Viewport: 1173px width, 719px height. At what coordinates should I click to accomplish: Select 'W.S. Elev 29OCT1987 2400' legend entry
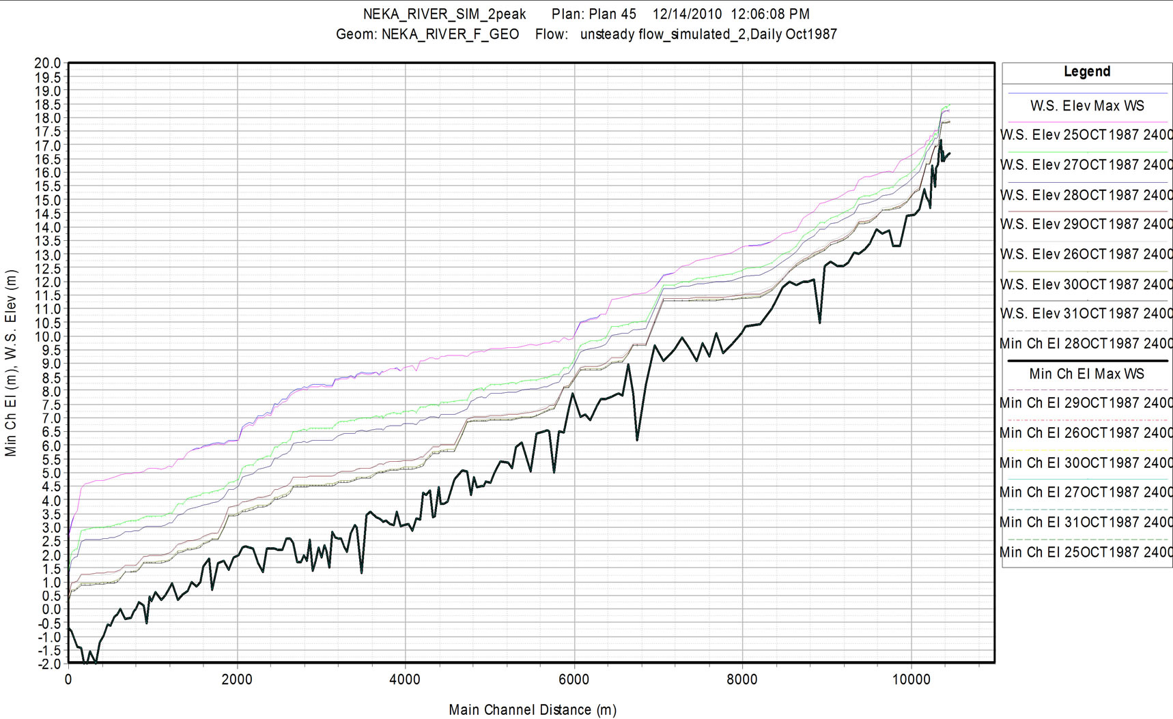pos(1086,224)
